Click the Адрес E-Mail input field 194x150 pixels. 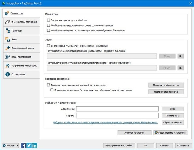point(118,109)
